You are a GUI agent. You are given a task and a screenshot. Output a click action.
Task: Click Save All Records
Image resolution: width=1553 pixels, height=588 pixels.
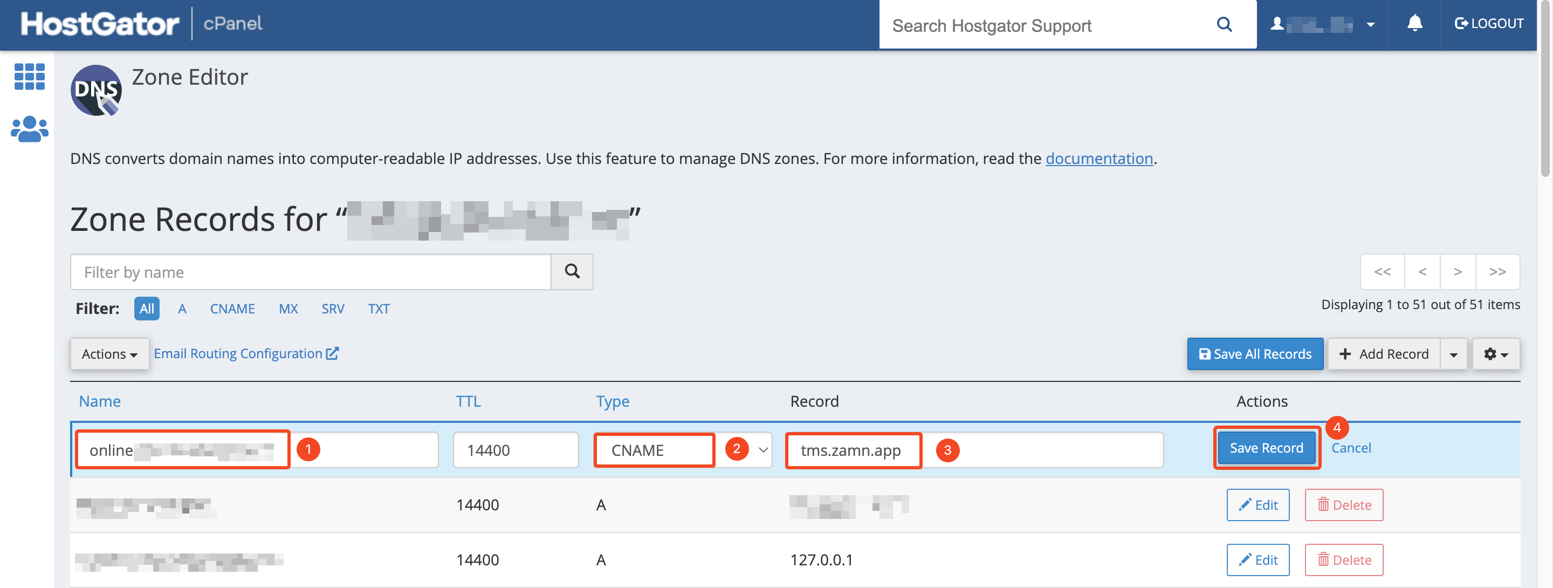tap(1255, 354)
